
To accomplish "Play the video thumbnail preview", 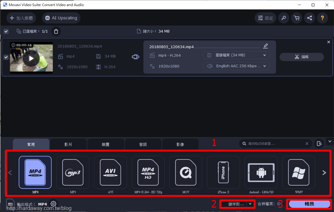I will coord(31,58).
